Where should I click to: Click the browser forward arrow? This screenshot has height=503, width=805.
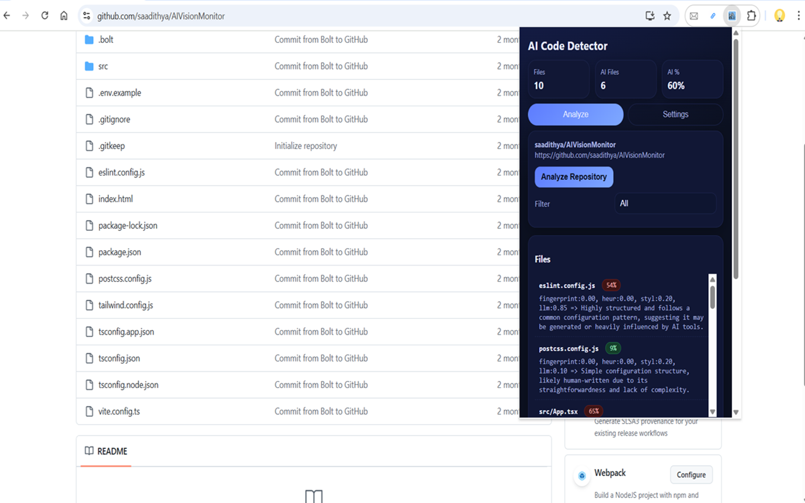pos(26,16)
